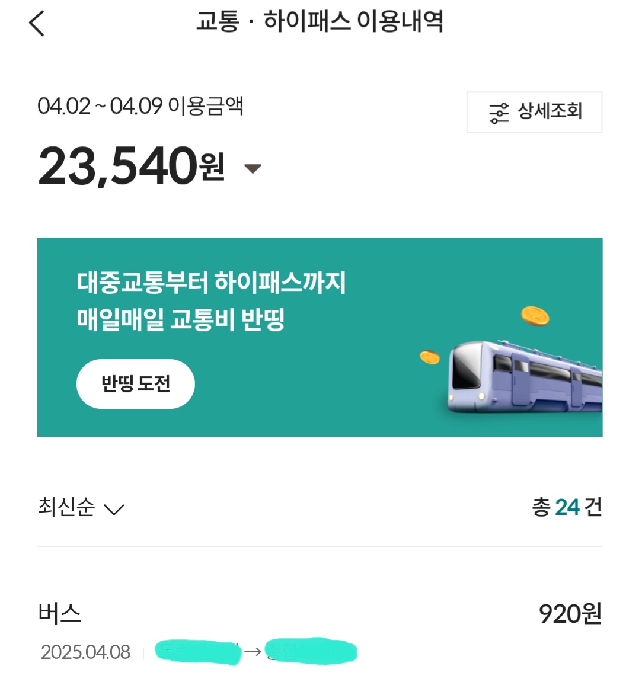Tap the train illustration on the banner

tap(525, 376)
